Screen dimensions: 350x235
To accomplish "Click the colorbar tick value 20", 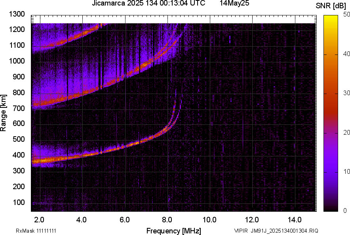I will pos(346,132).
